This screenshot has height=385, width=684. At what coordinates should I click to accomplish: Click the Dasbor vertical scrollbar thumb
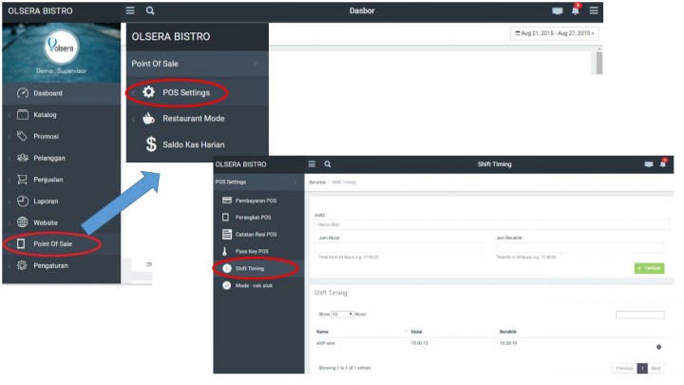[x=598, y=62]
